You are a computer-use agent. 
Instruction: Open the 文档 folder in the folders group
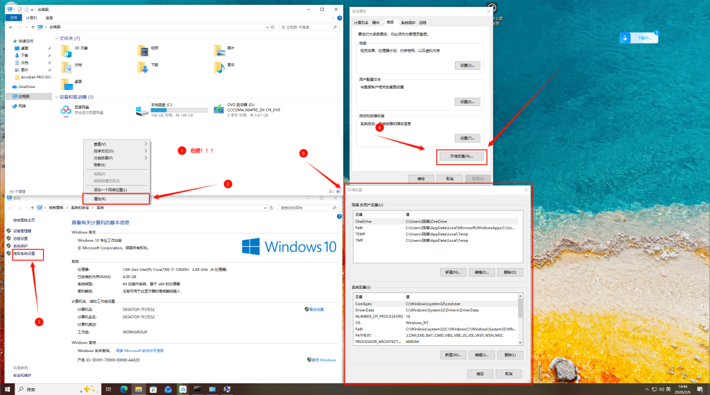click(67, 67)
